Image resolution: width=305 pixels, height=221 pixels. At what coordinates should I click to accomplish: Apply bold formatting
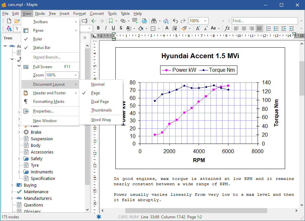[98, 28]
